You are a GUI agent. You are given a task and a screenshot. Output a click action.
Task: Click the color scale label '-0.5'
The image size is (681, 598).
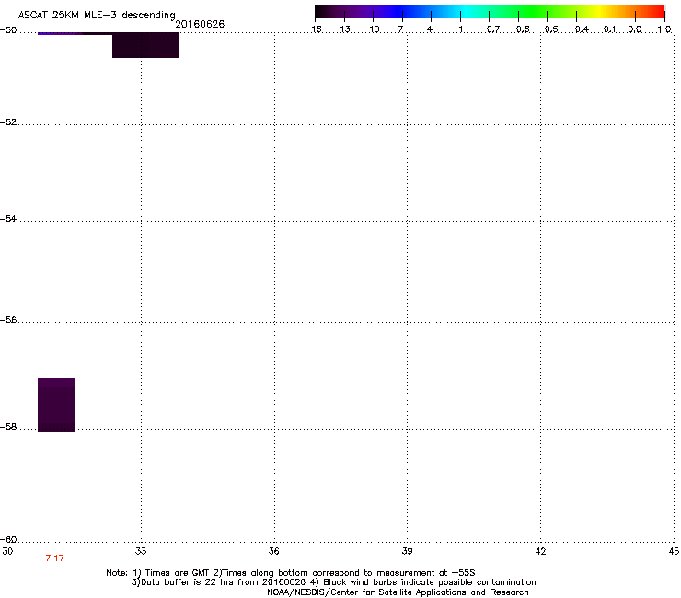click(548, 29)
